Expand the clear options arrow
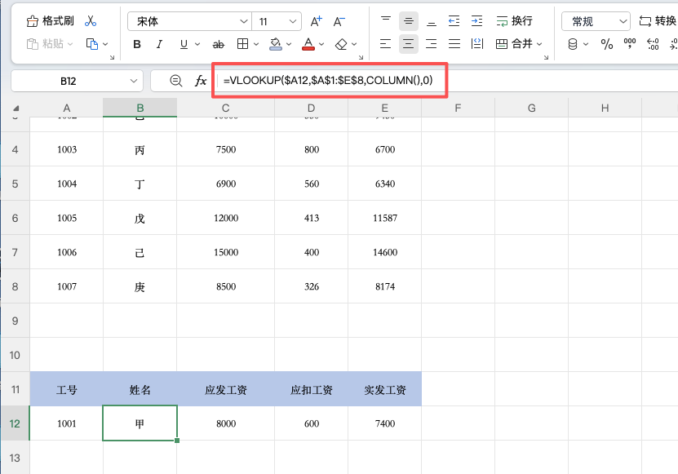 (354, 44)
